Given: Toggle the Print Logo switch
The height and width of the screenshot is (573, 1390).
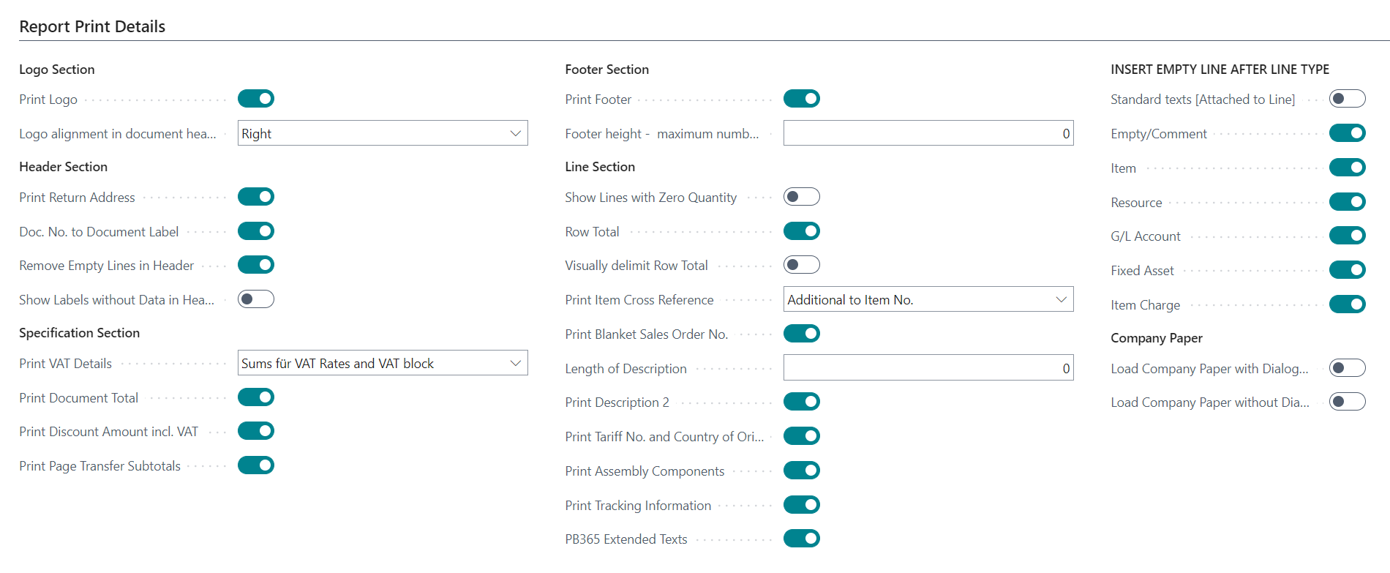Looking at the screenshot, I should 256,99.
